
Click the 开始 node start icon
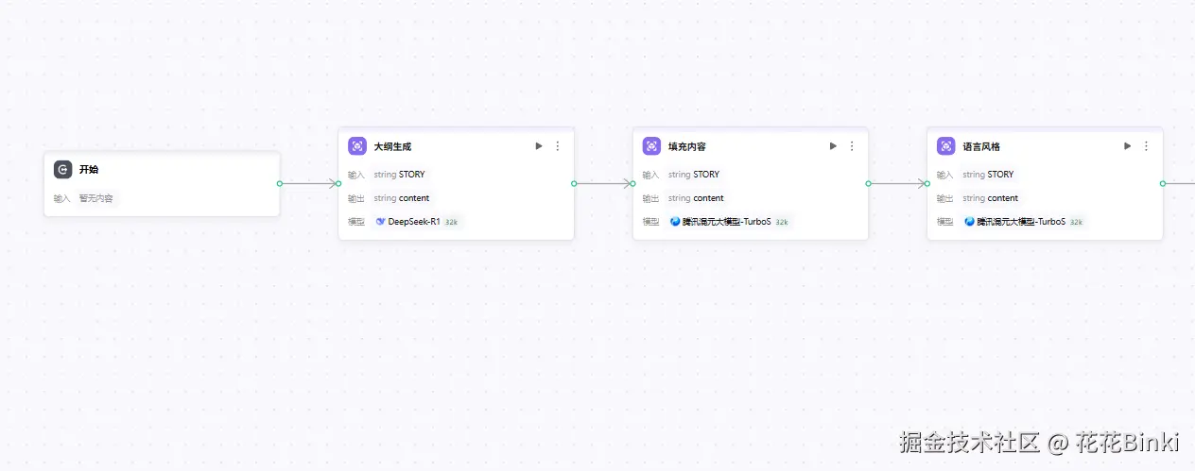click(x=62, y=170)
